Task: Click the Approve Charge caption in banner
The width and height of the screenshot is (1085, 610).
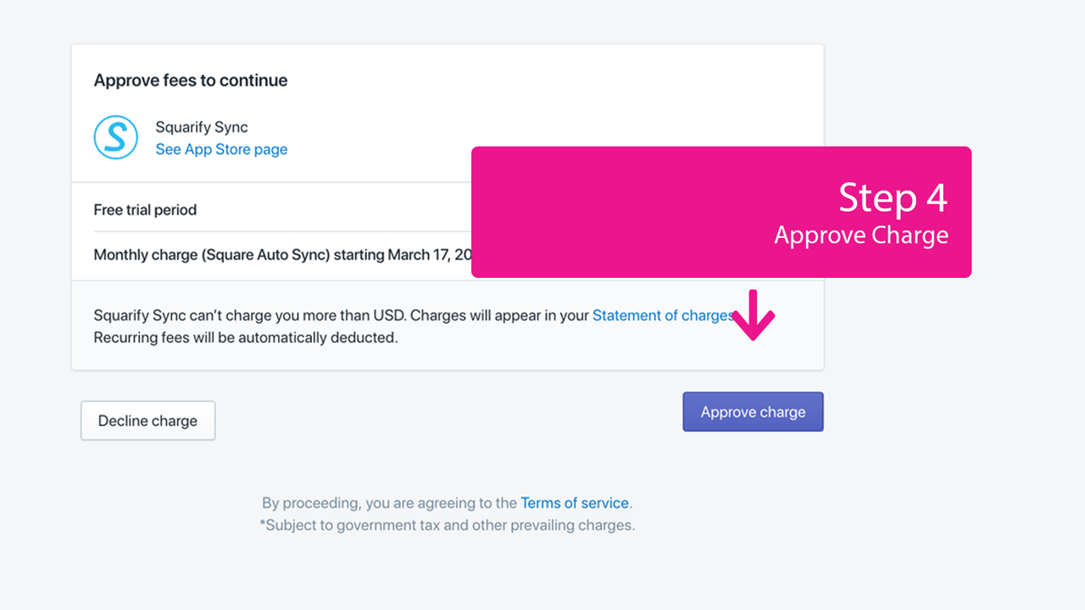Action: [861, 235]
